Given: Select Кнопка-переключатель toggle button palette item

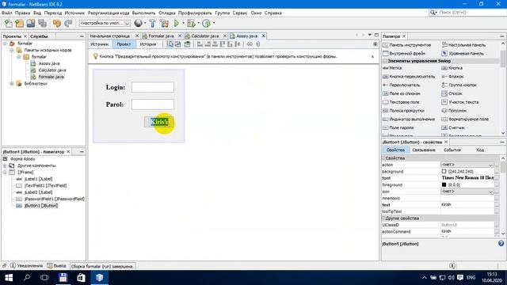Looking at the screenshot, I should (x=409, y=77).
